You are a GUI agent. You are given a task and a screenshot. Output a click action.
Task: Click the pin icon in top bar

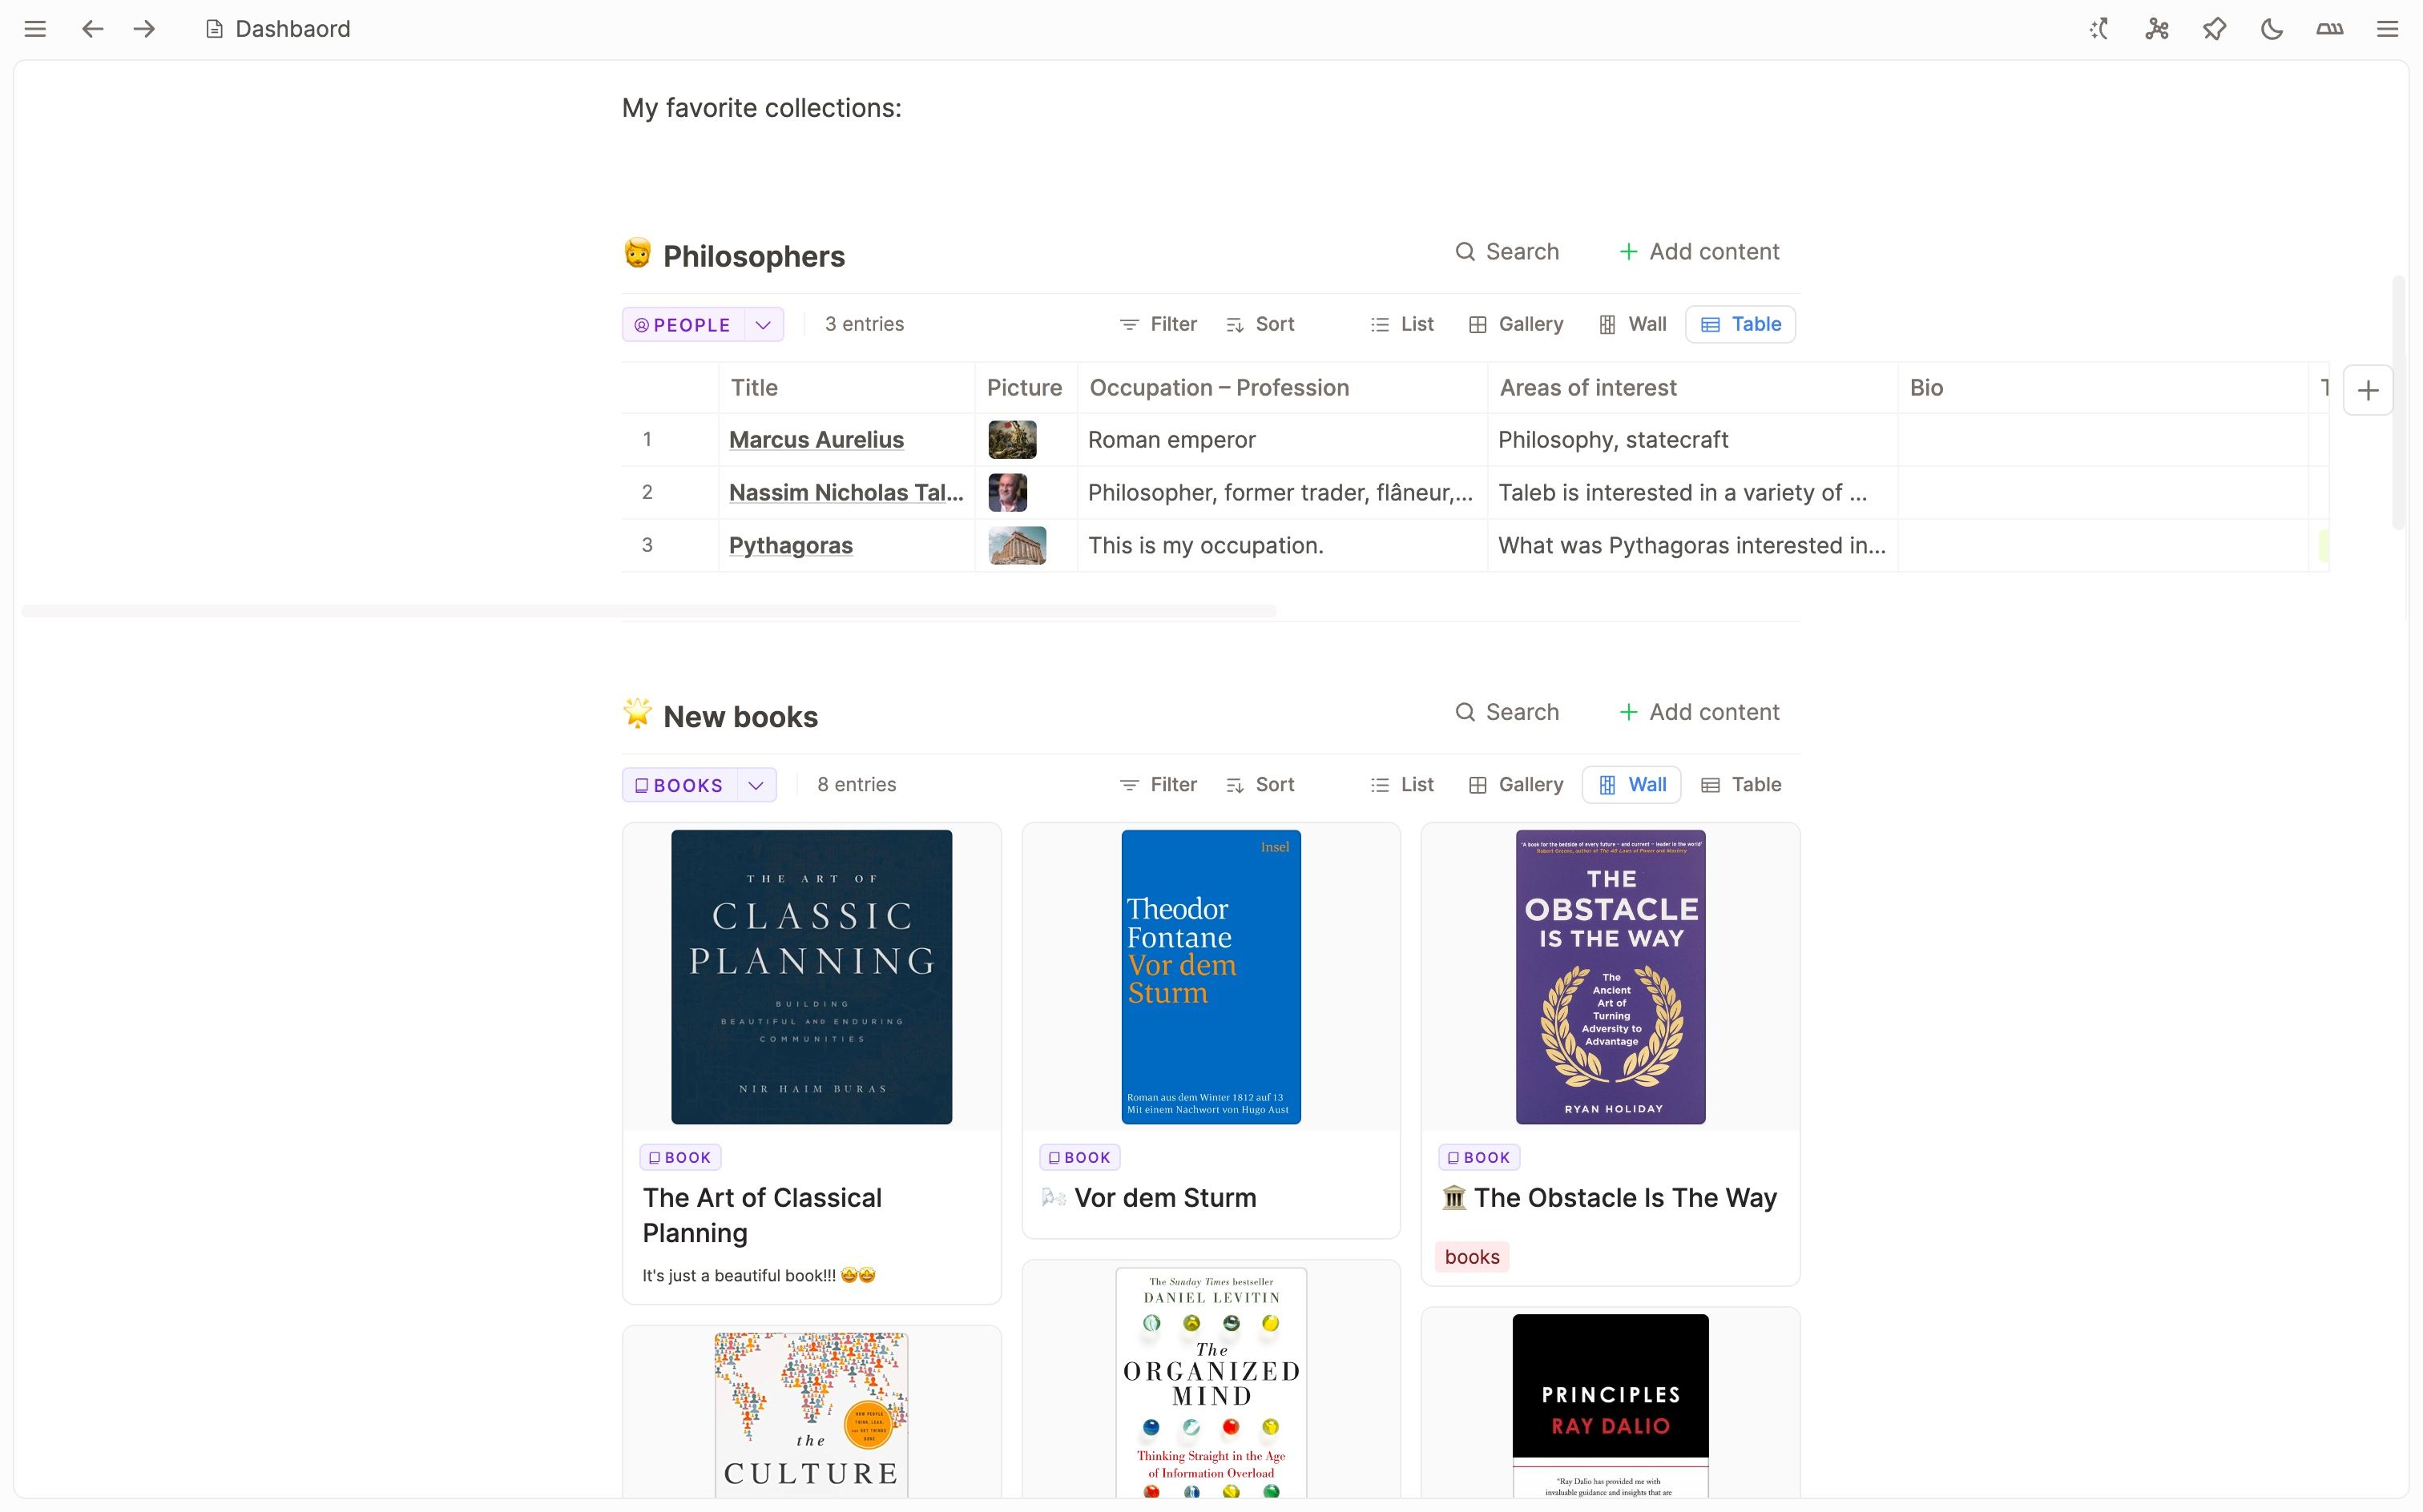pyautogui.click(x=2214, y=29)
